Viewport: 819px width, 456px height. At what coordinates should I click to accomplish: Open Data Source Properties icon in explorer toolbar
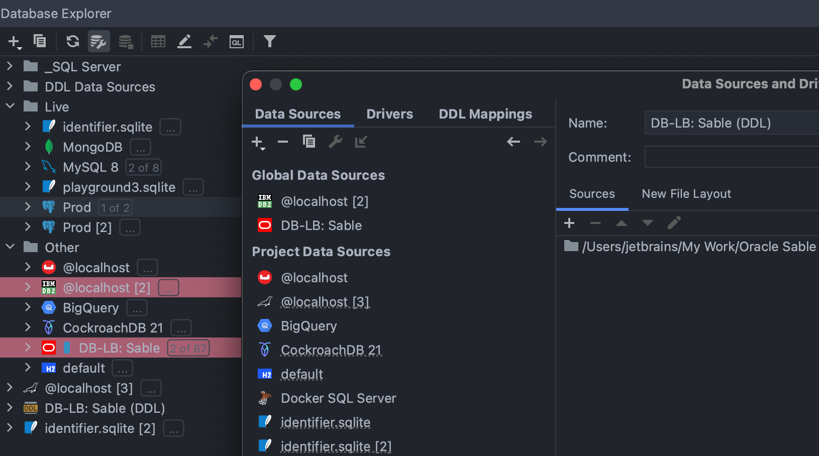(99, 41)
